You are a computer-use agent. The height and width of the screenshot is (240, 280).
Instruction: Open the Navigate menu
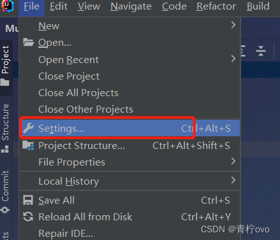point(131,6)
